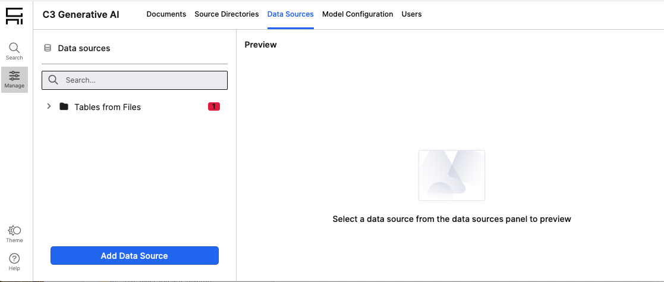Select the Manage sliders icon in the sidebar
Screen dimensions: 664x282
pyautogui.click(x=14, y=76)
